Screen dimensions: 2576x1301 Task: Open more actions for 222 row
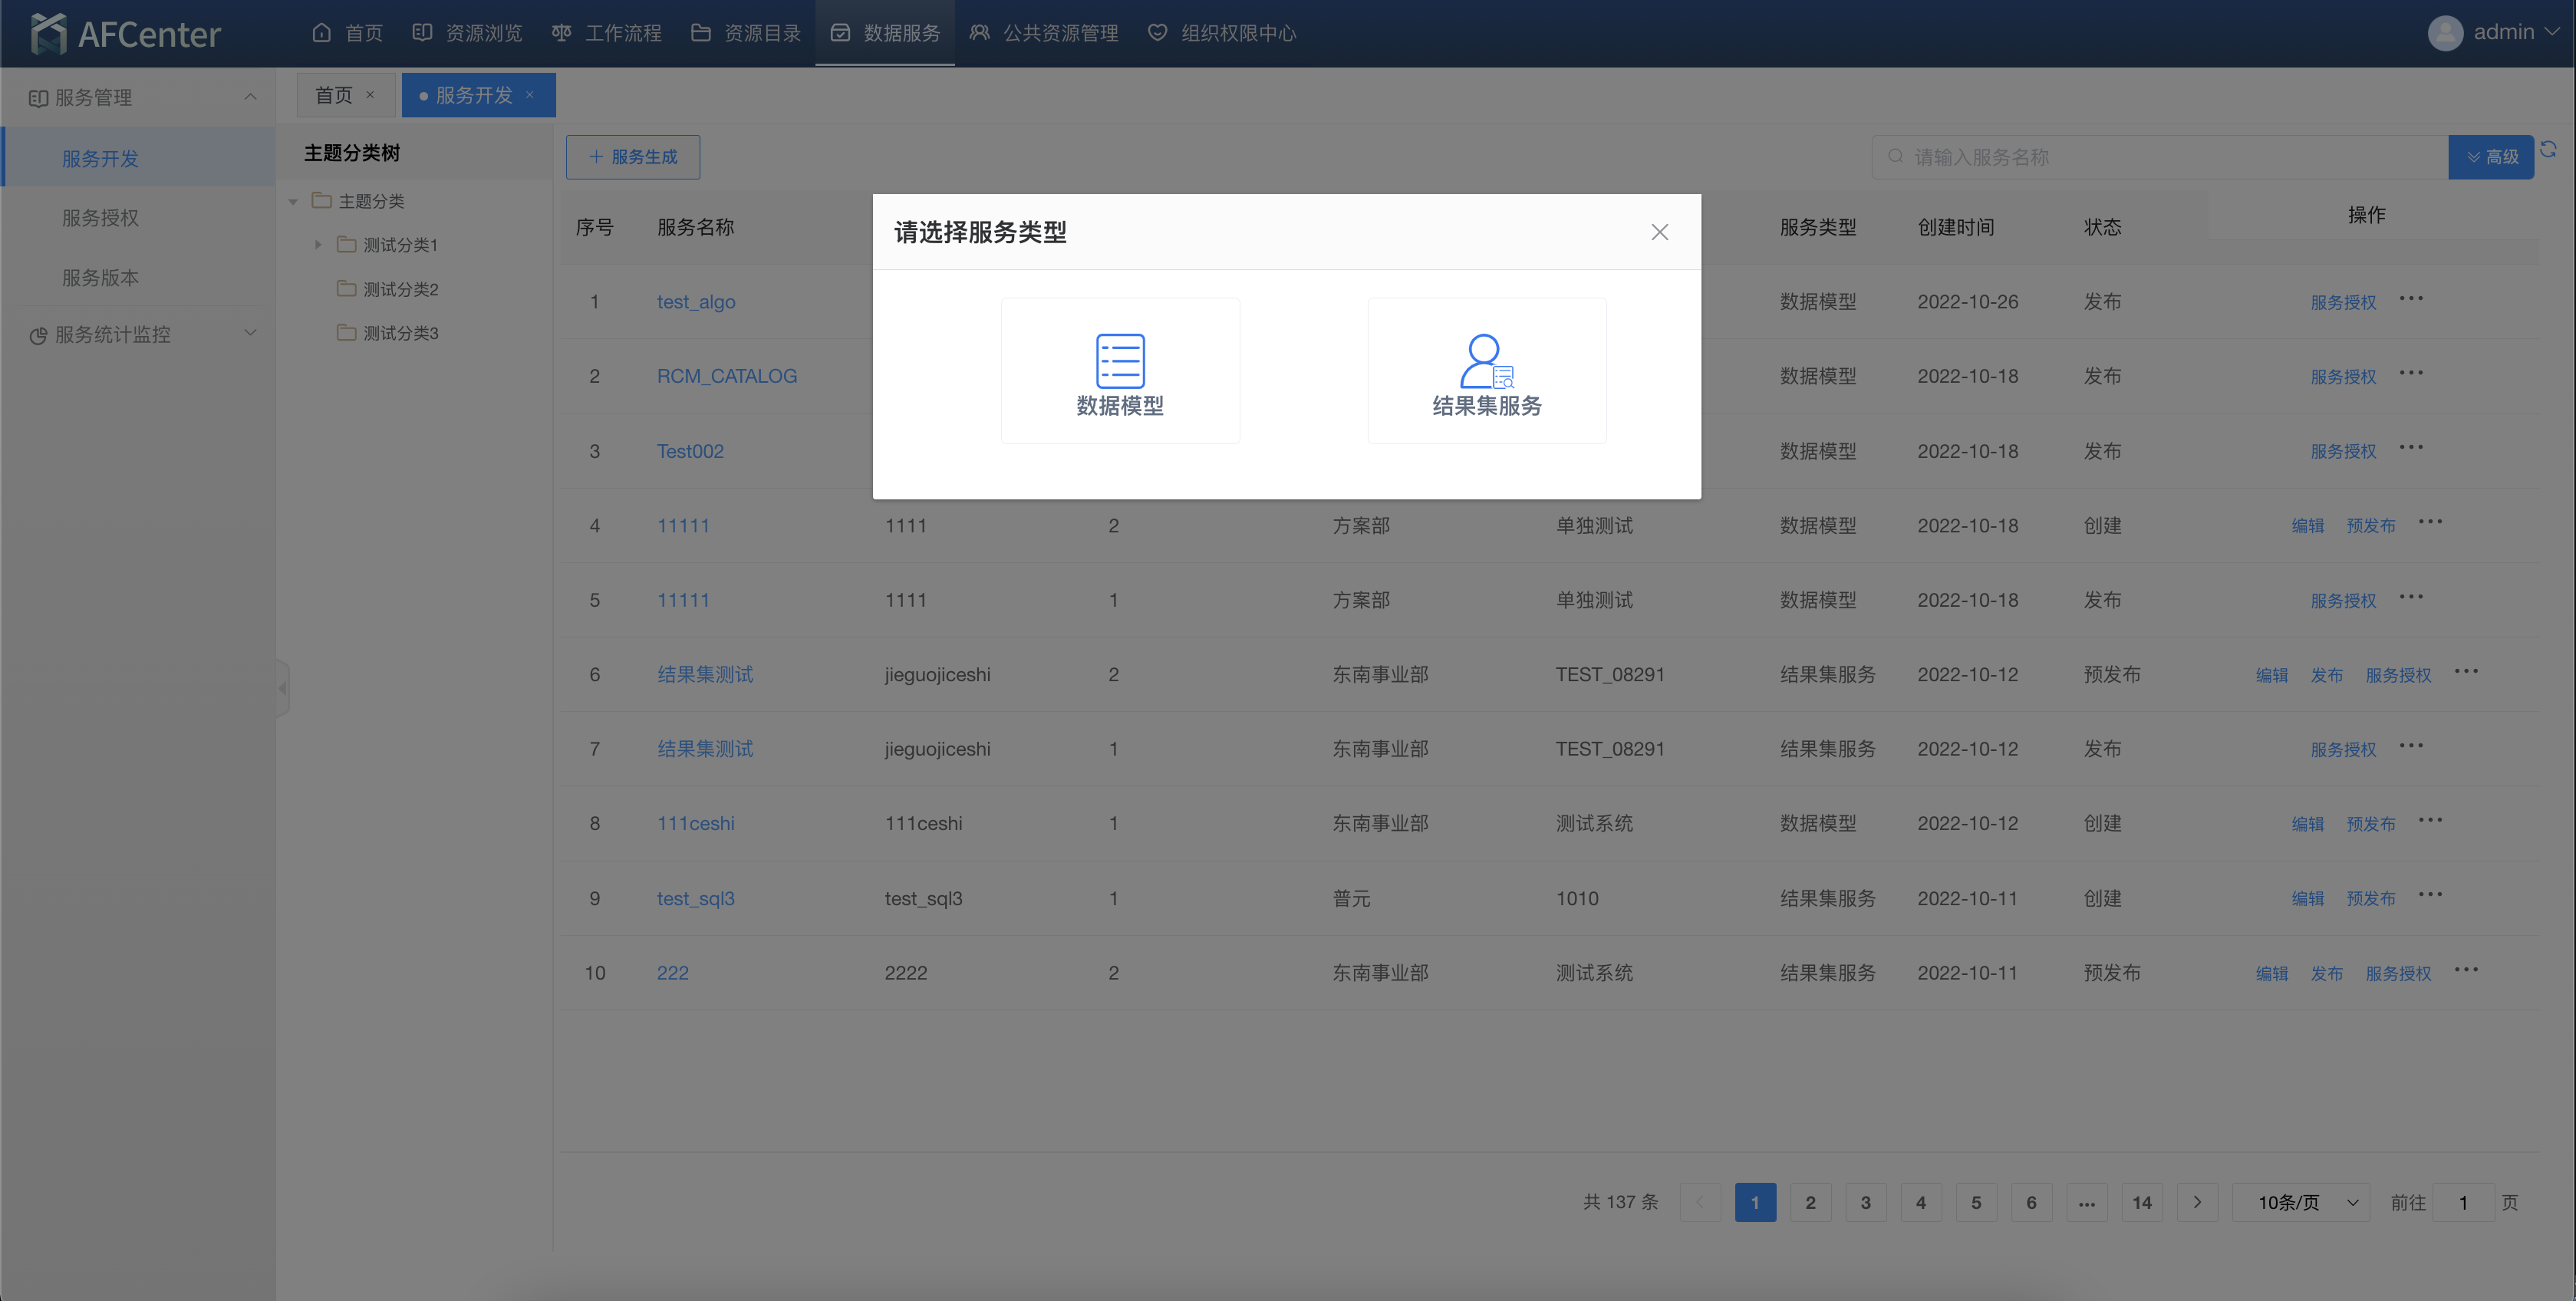[2466, 970]
